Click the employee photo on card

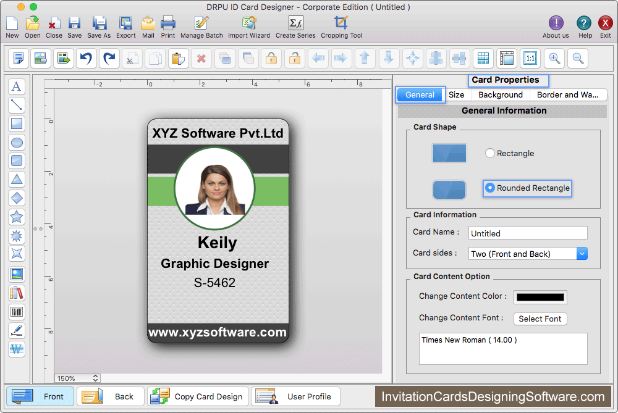click(215, 188)
